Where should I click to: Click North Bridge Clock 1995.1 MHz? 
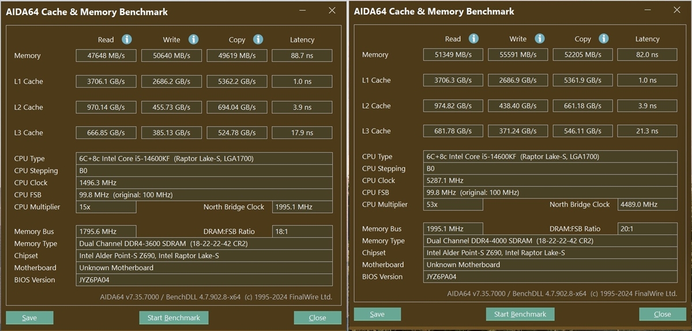(x=302, y=207)
